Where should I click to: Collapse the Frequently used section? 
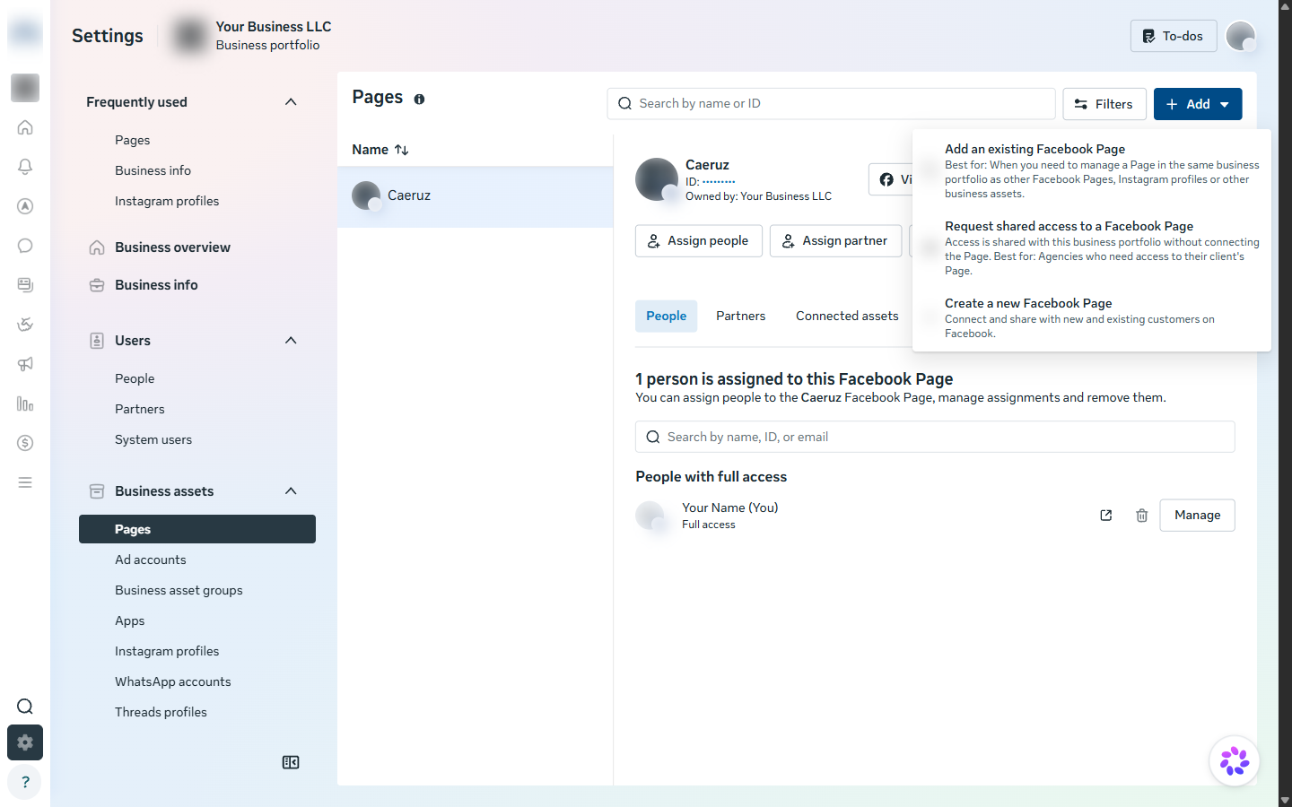point(291,102)
